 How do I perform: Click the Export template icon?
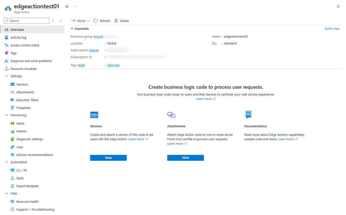(13, 186)
